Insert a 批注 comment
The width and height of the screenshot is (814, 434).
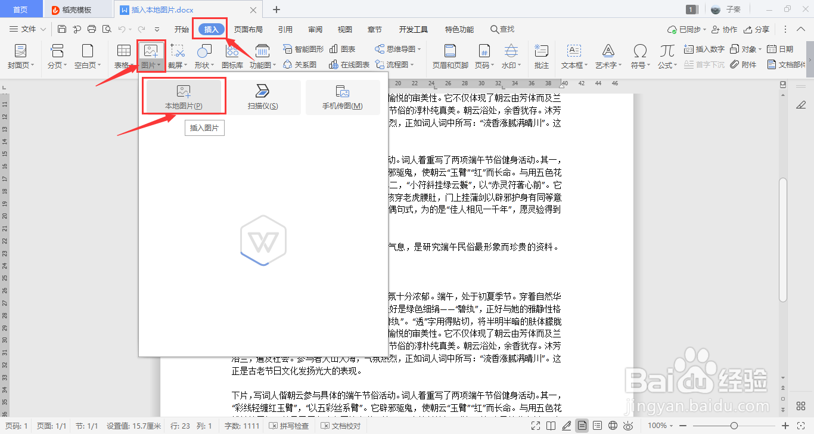coord(541,57)
